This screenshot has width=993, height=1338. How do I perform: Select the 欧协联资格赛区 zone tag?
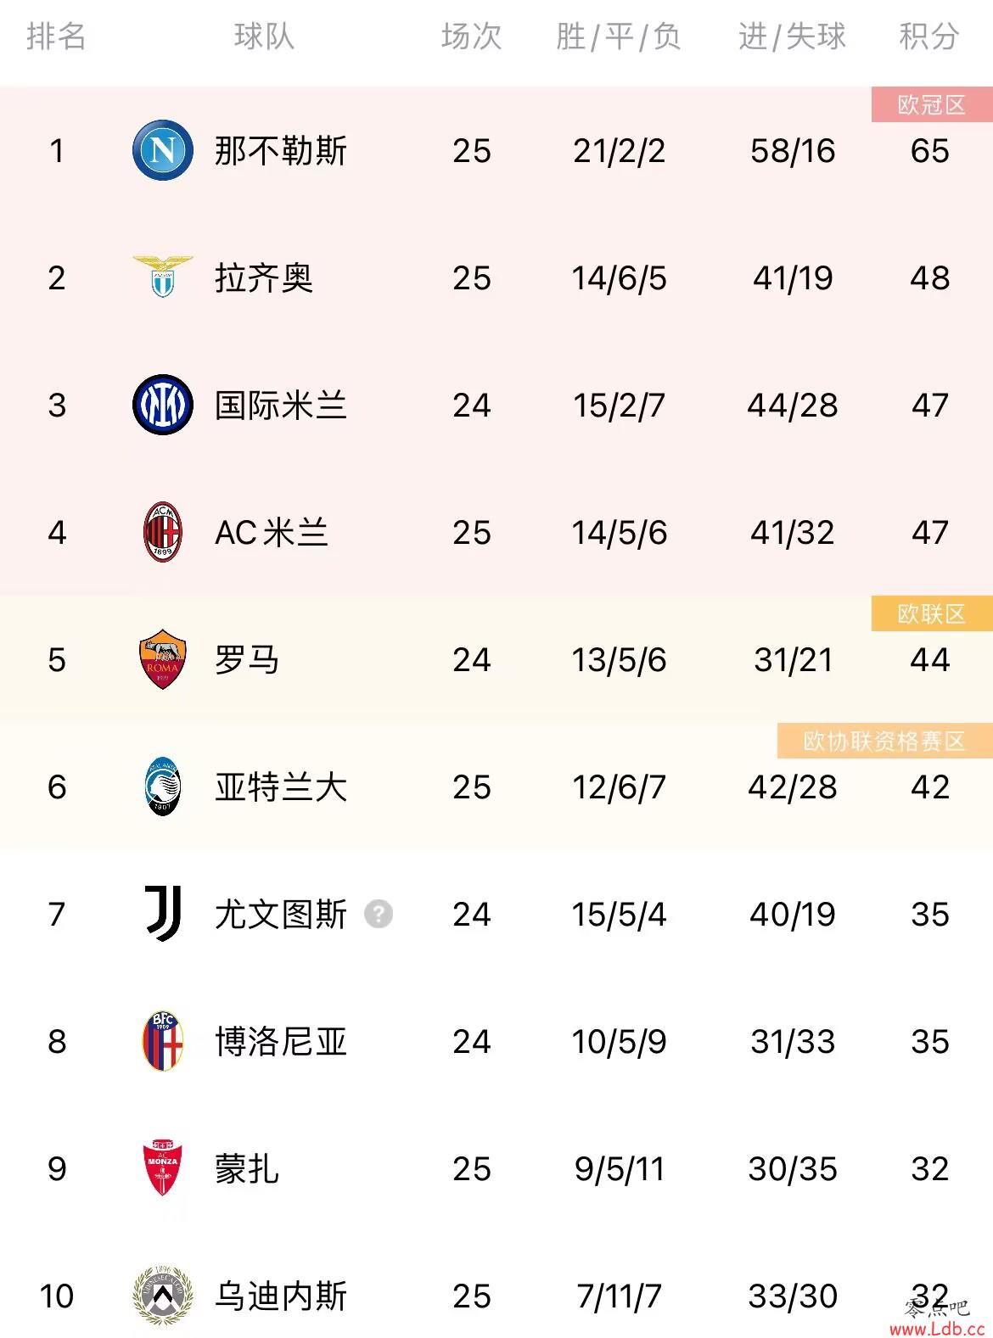point(884,741)
